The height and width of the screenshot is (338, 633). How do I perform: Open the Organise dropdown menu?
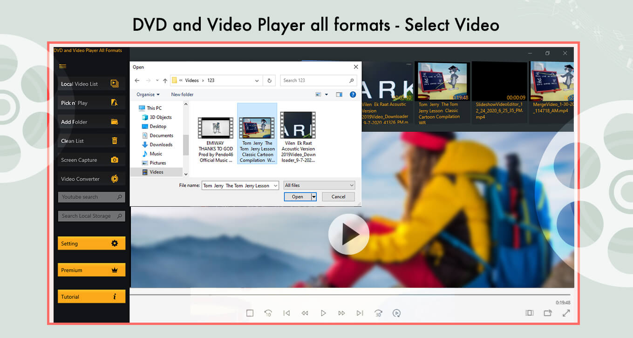click(148, 95)
